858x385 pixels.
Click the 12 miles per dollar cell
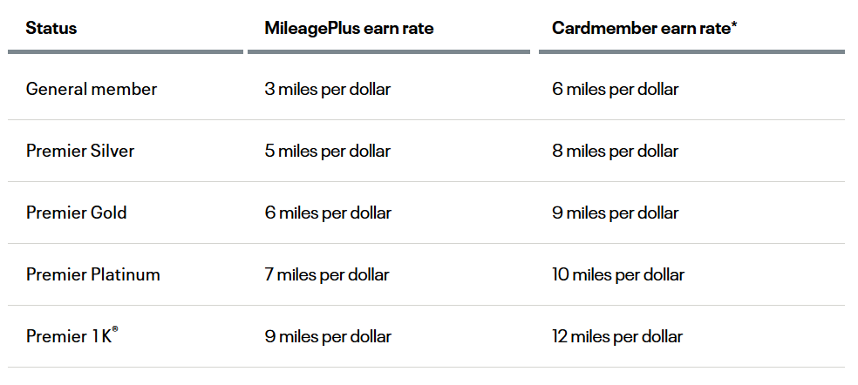[x=617, y=336]
